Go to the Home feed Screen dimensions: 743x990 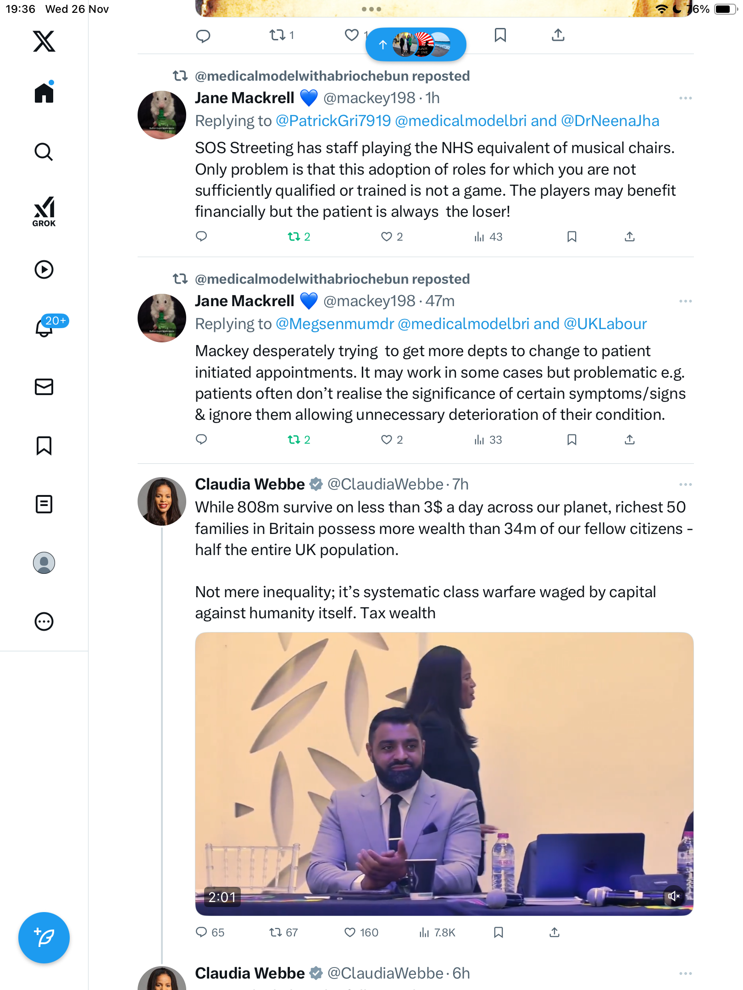coord(44,93)
